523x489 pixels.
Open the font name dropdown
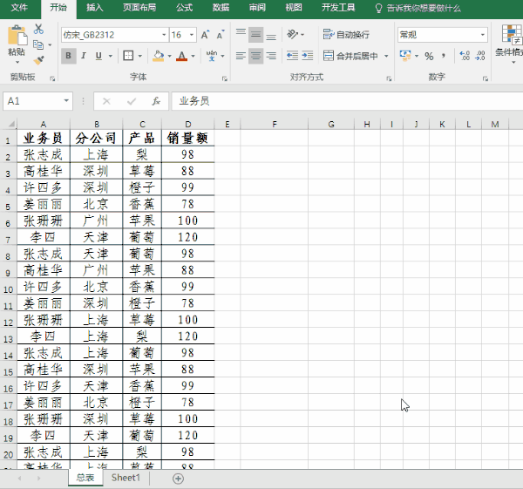pyautogui.click(x=164, y=35)
